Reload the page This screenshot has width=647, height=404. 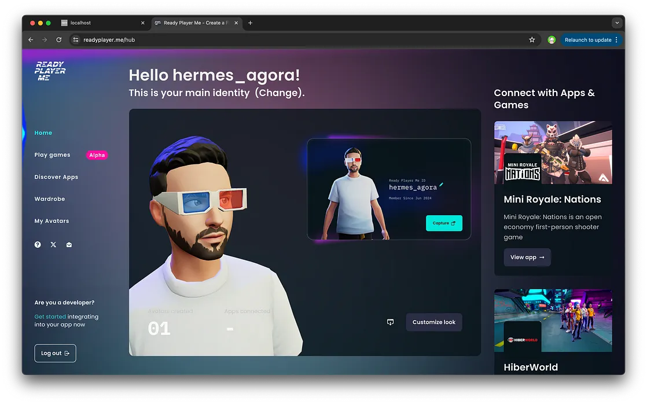point(59,39)
